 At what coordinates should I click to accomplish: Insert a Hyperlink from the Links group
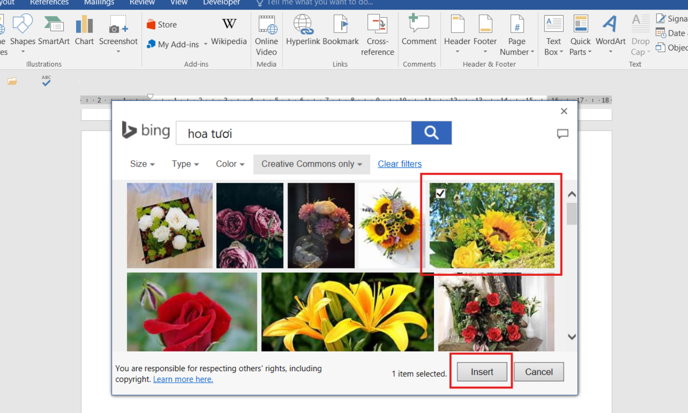point(303,30)
